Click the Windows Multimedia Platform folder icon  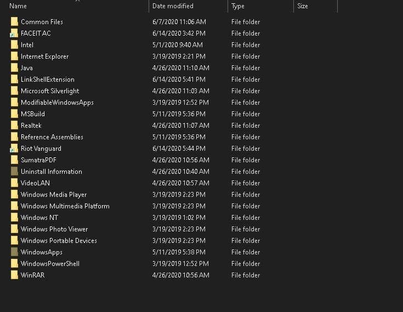pyautogui.click(x=14, y=206)
